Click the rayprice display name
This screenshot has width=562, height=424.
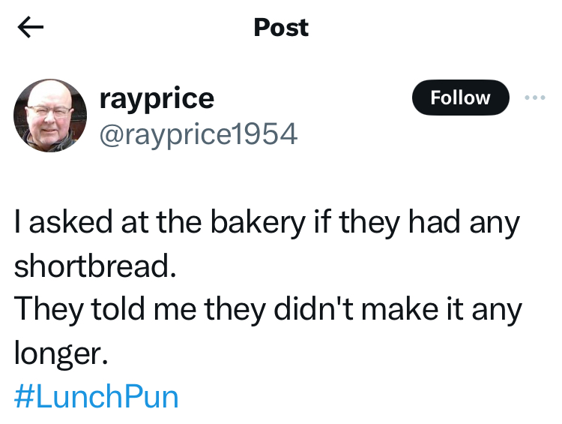point(157,98)
